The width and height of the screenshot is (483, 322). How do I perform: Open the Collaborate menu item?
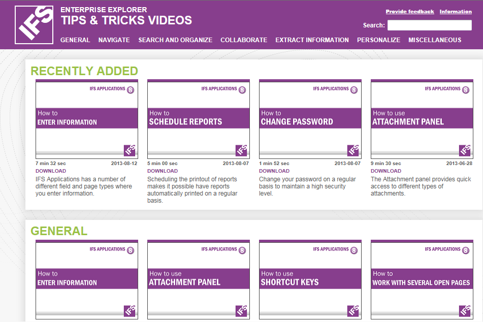pyautogui.click(x=244, y=40)
